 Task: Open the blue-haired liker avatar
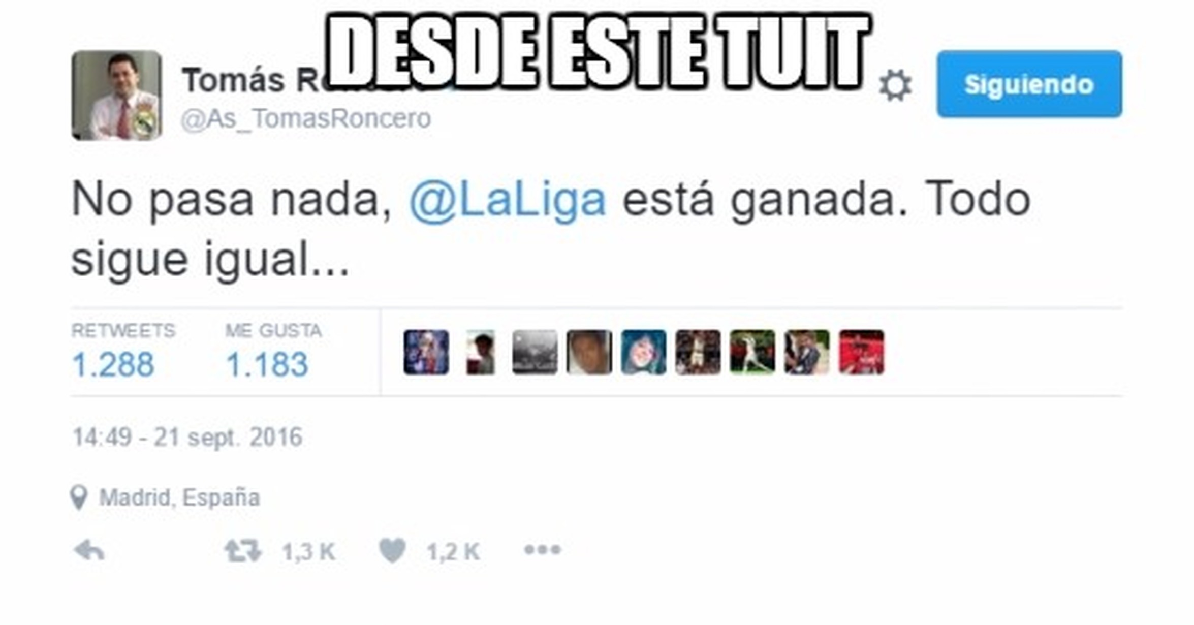644,352
